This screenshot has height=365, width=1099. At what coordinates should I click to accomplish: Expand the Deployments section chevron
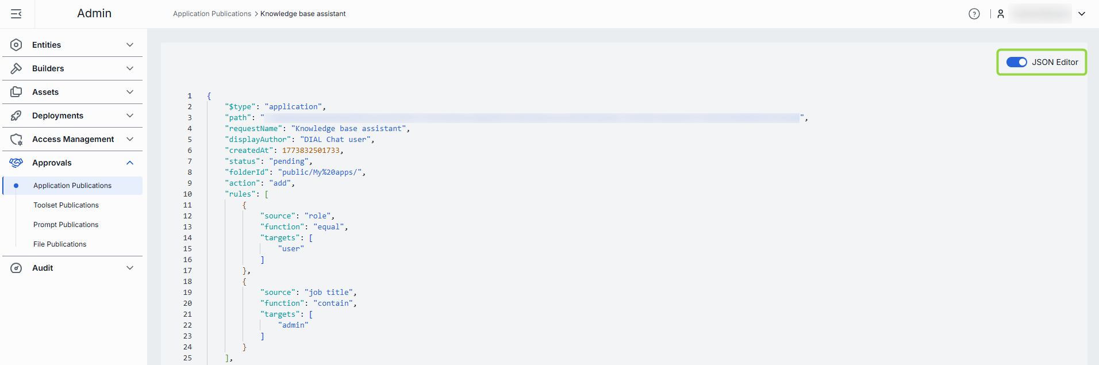tap(130, 116)
